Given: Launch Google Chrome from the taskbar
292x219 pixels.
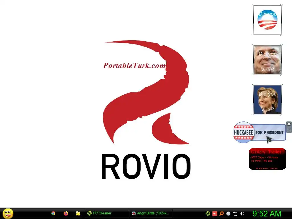Looking at the screenshot, I should click(53, 213).
